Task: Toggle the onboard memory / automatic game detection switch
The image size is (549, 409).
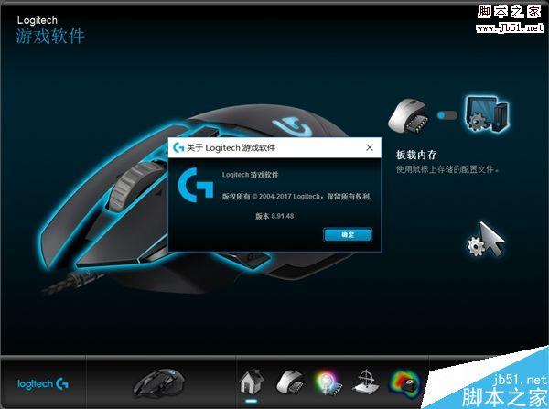Action: pyautogui.click(x=447, y=115)
